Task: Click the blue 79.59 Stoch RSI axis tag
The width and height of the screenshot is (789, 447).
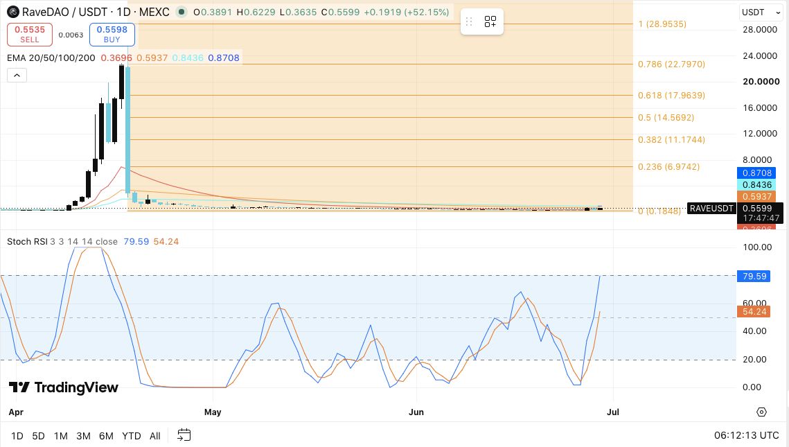Action: pos(754,277)
